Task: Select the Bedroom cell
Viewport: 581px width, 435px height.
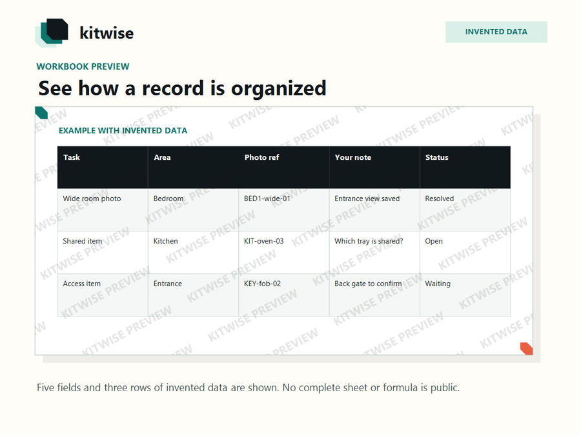Action: click(x=193, y=209)
